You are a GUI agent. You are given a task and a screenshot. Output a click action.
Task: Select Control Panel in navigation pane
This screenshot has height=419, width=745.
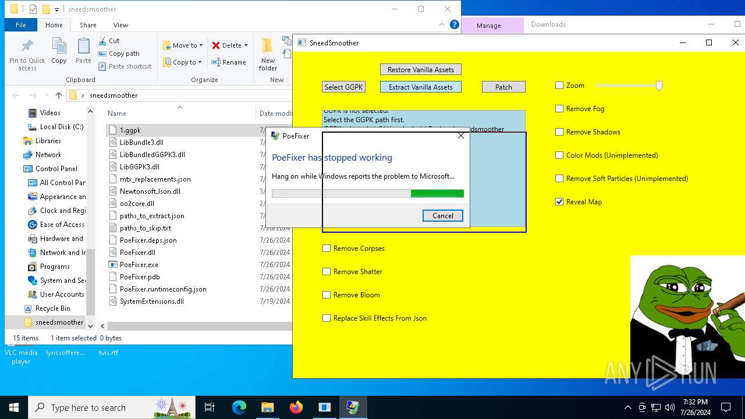pyautogui.click(x=56, y=169)
